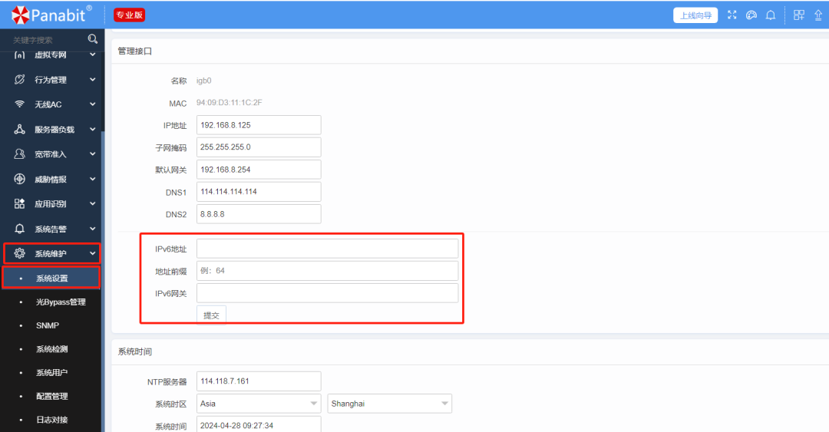Click the 上线向导 button
Screen dimensions: 829x432
[x=695, y=15]
